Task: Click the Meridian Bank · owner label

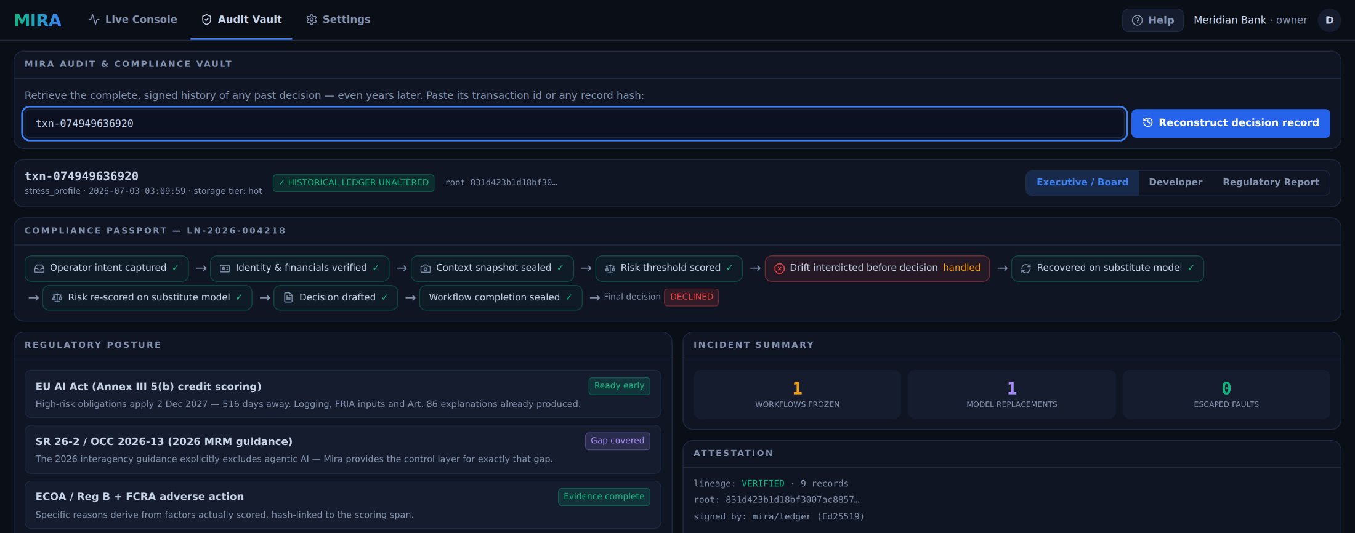Action: point(1250,20)
